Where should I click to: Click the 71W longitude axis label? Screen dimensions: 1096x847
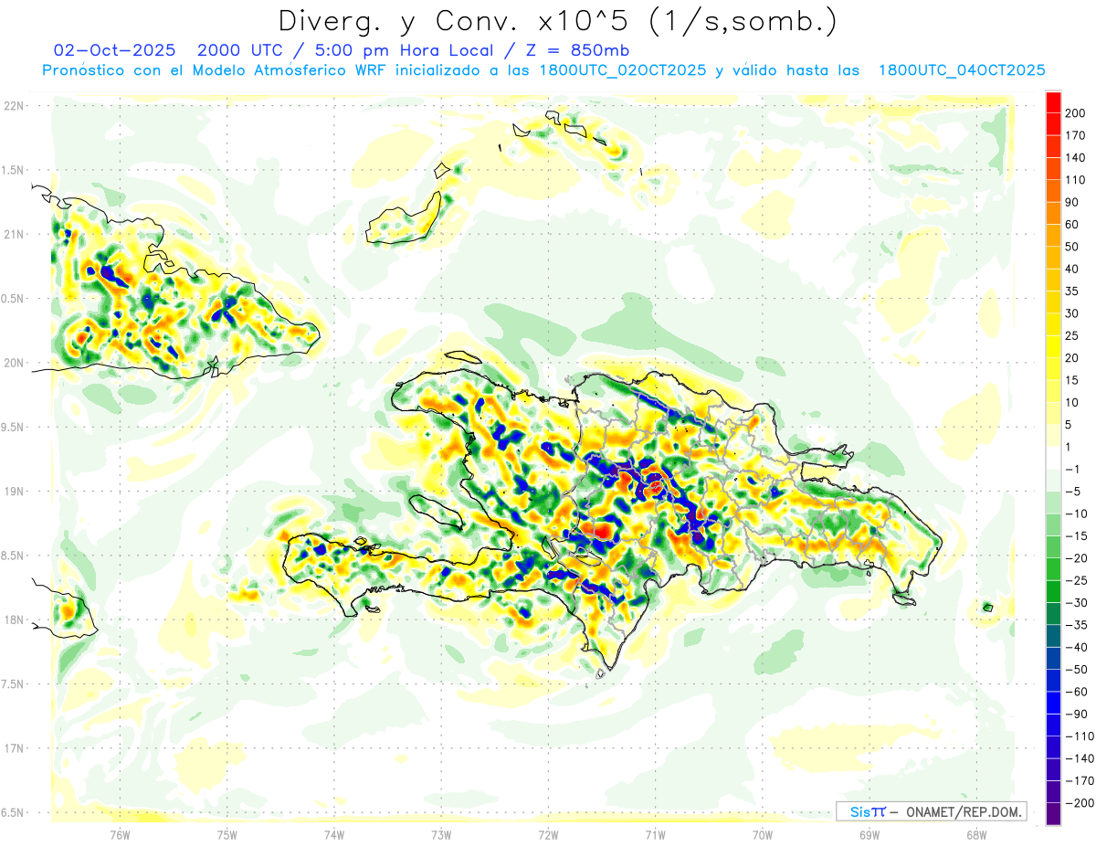pyautogui.click(x=655, y=834)
